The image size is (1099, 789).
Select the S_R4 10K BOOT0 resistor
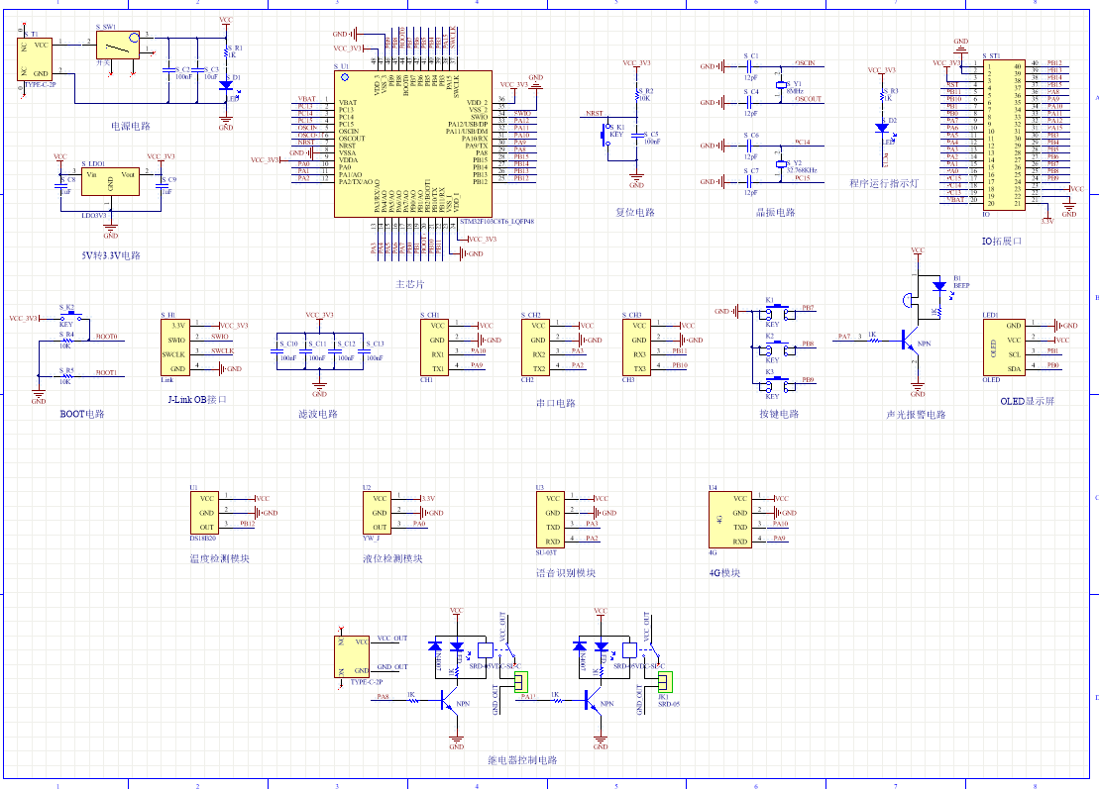coord(67,341)
